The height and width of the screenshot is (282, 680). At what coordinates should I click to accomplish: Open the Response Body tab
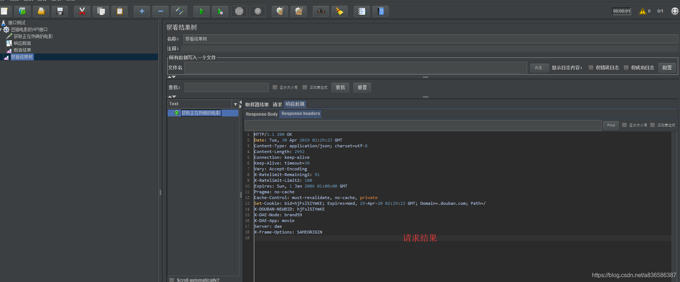[261, 114]
